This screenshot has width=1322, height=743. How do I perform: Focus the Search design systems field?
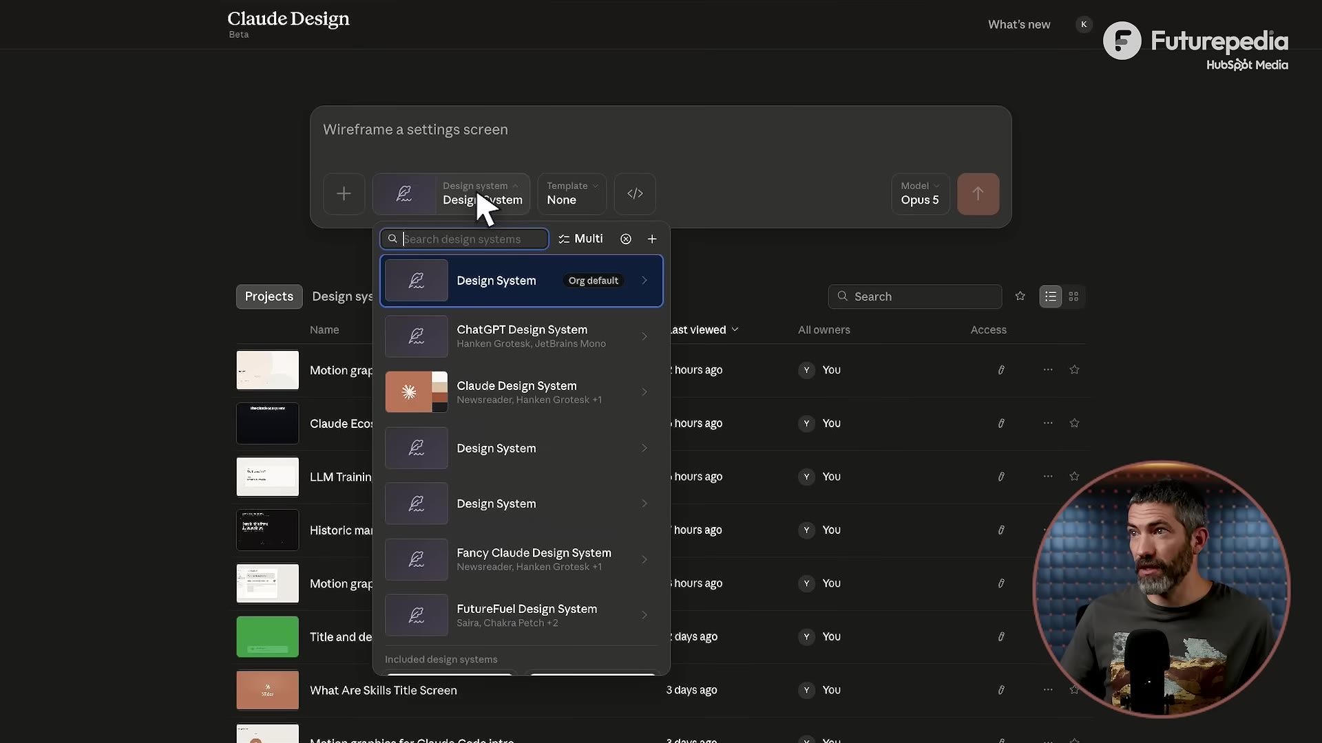pyautogui.click(x=465, y=239)
